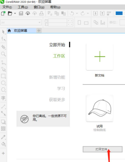
Task: Open 学习 section
Action: [61, 89]
